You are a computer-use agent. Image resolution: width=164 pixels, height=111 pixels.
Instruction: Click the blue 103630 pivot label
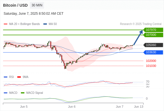pos(153,52)
